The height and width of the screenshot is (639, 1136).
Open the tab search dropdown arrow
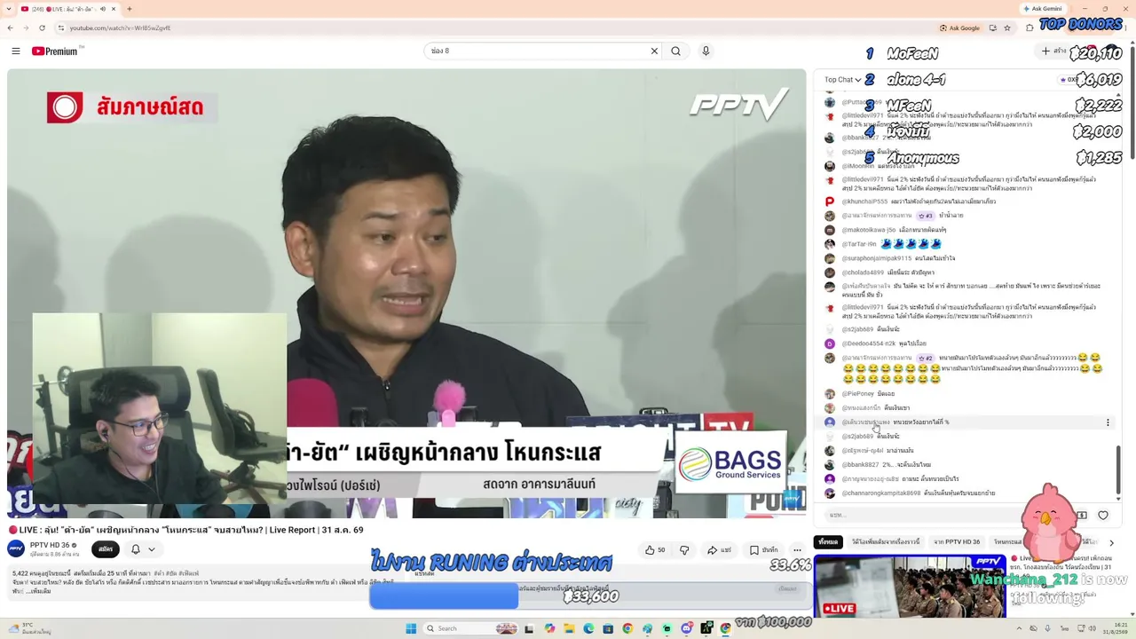click(10, 9)
